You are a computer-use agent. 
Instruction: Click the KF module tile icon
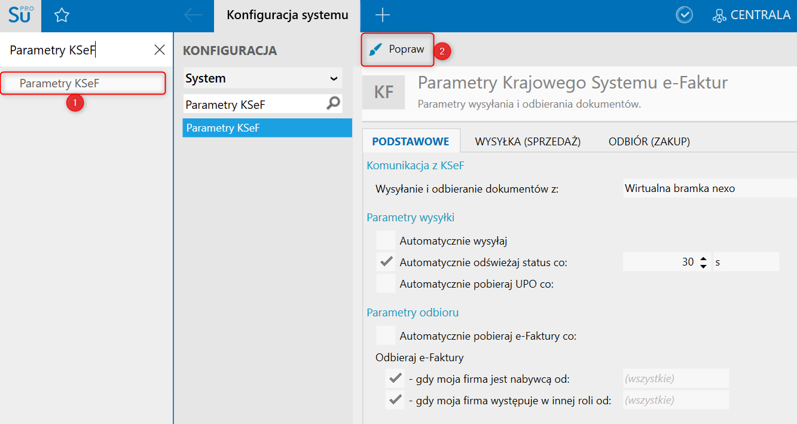(x=383, y=92)
